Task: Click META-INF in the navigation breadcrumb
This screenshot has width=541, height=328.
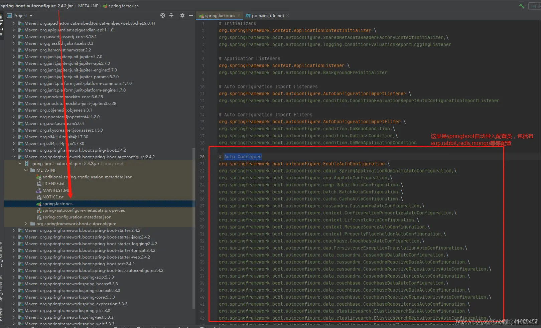Action: click(x=88, y=6)
